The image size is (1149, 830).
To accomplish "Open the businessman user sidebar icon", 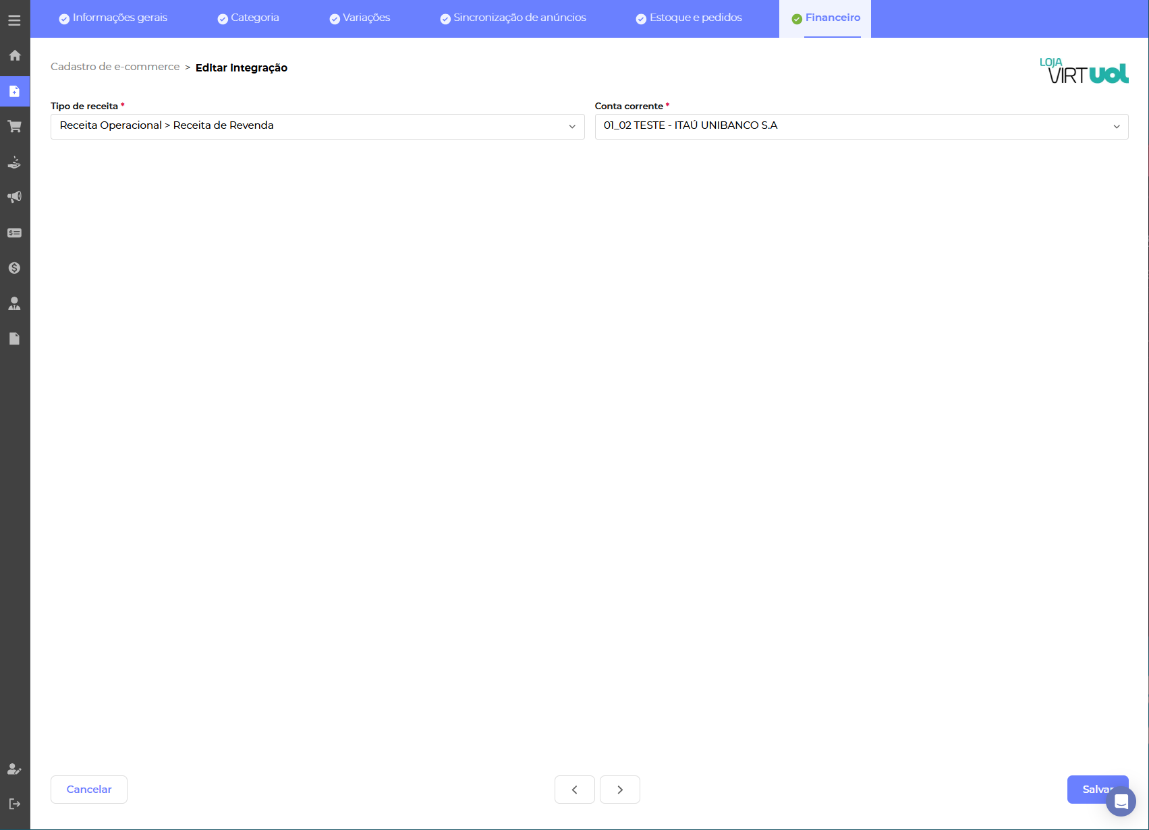I will point(14,303).
